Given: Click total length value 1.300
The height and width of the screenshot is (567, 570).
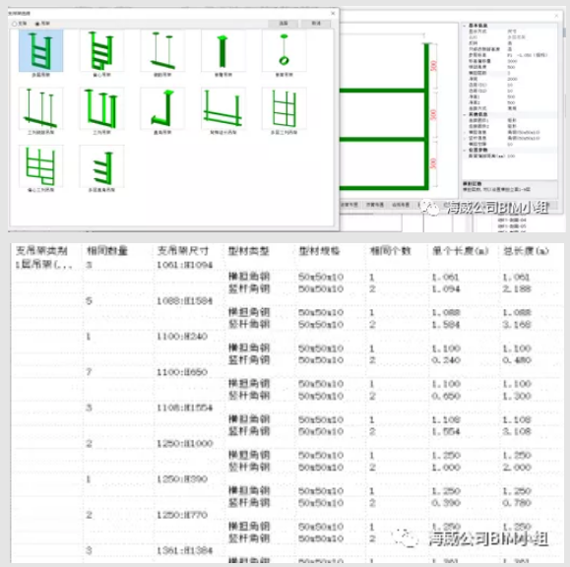Looking at the screenshot, I should coord(517,396).
